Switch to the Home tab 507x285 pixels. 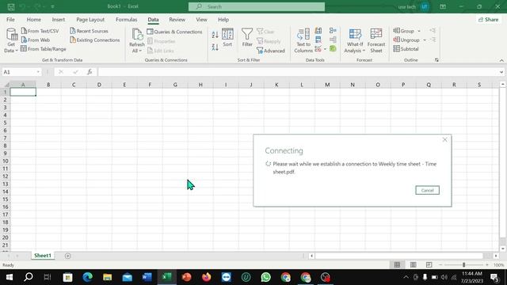pos(33,20)
